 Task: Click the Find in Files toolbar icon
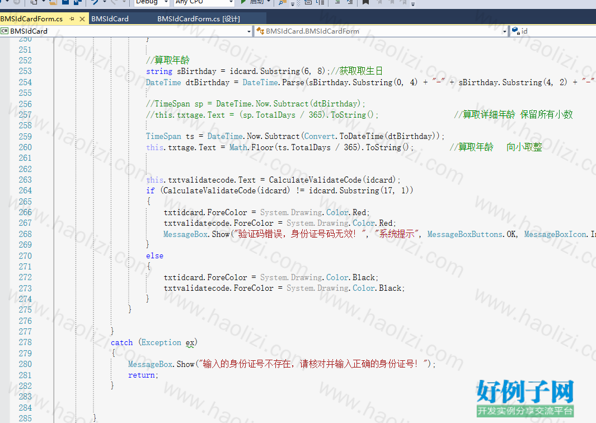point(282,2)
